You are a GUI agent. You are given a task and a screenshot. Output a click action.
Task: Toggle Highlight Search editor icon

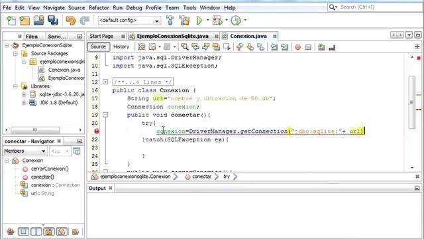217,47
